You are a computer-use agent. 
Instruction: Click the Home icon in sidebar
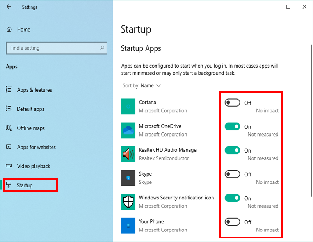(9, 30)
